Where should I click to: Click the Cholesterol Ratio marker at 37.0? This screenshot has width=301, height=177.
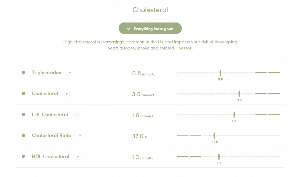214,135
